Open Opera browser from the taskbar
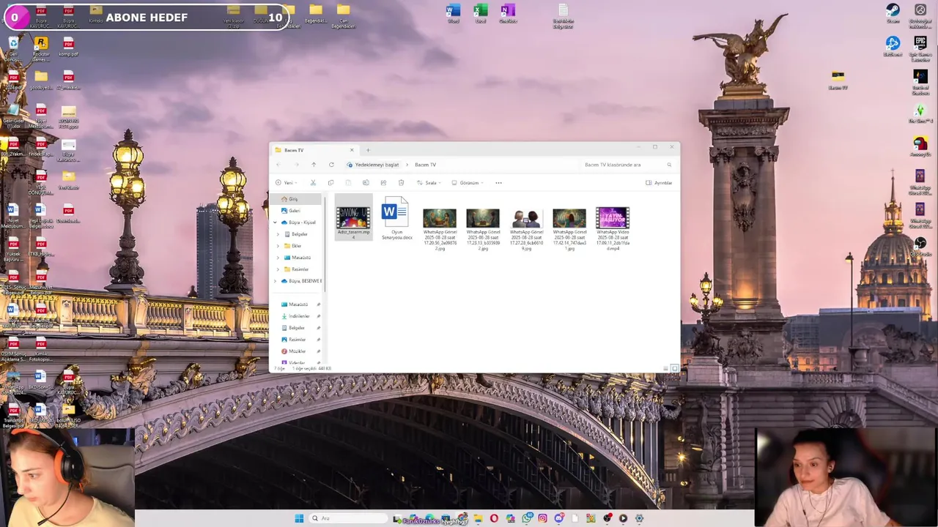Image resolution: width=938 pixels, height=527 pixels. 494,518
